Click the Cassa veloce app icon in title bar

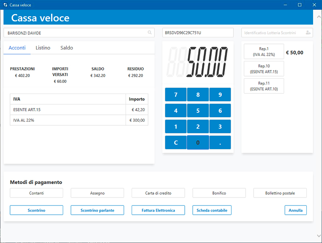click(5, 5)
